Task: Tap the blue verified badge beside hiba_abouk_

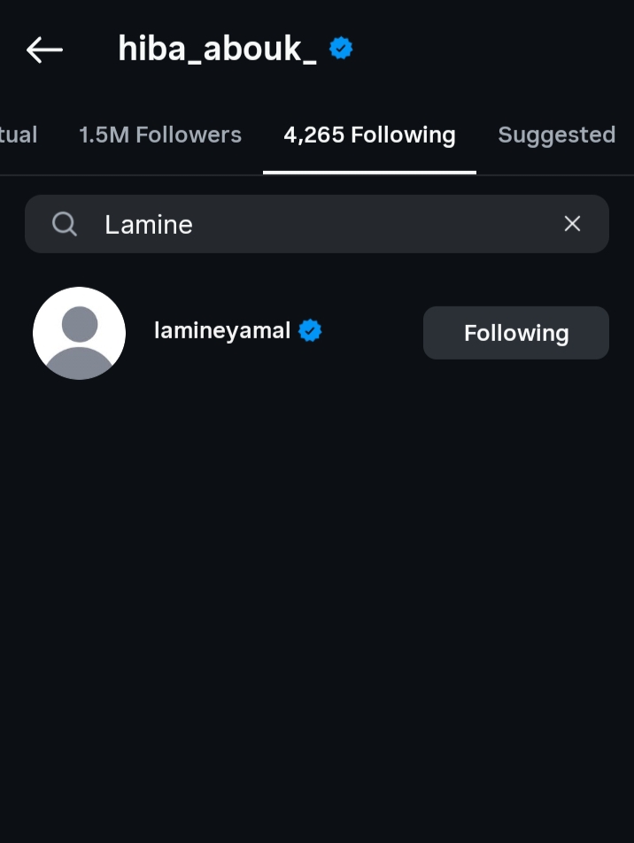Action: click(341, 49)
